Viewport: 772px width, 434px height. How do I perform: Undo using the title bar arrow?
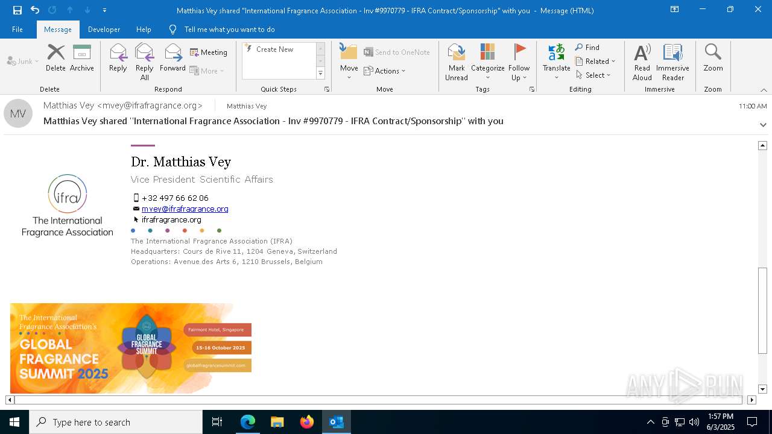(35, 10)
